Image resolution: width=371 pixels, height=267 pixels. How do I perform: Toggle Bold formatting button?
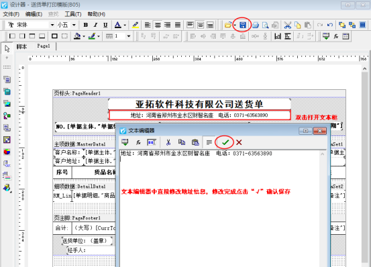pyautogui.click(x=86, y=25)
